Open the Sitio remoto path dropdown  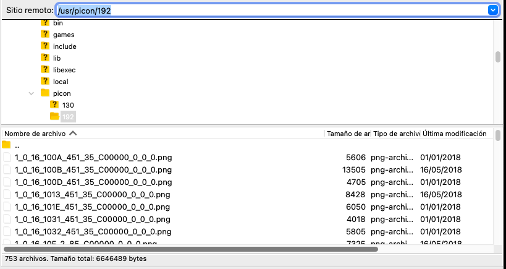[x=492, y=10]
